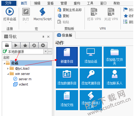The image size is (134, 116).
Task: Click the star favorites ribbon icon
Action: pos(126,16)
